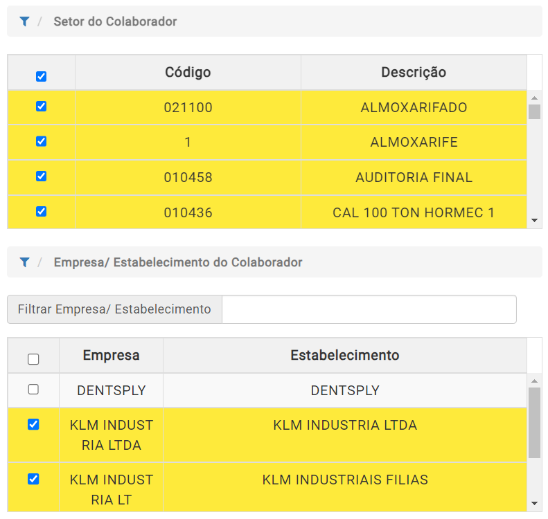548x519 pixels.
Task: Click the Setor do Colaborador section header
Action: pos(115,21)
